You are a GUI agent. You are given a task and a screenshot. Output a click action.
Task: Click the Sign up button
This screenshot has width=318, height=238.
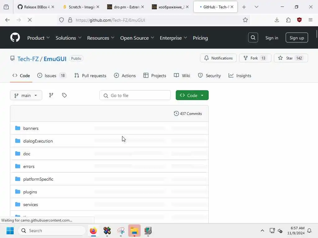click(x=297, y=37)
